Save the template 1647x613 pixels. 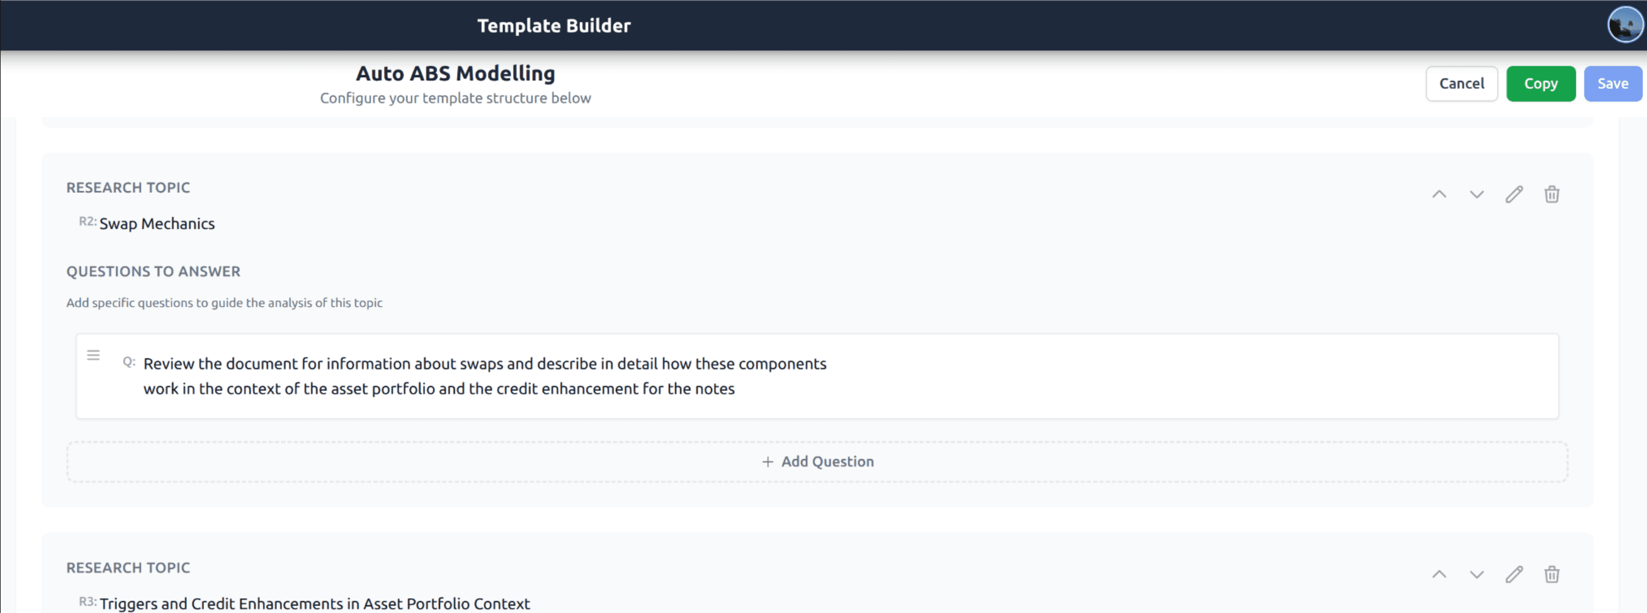pyautogui.click(x=1612, y=84)
